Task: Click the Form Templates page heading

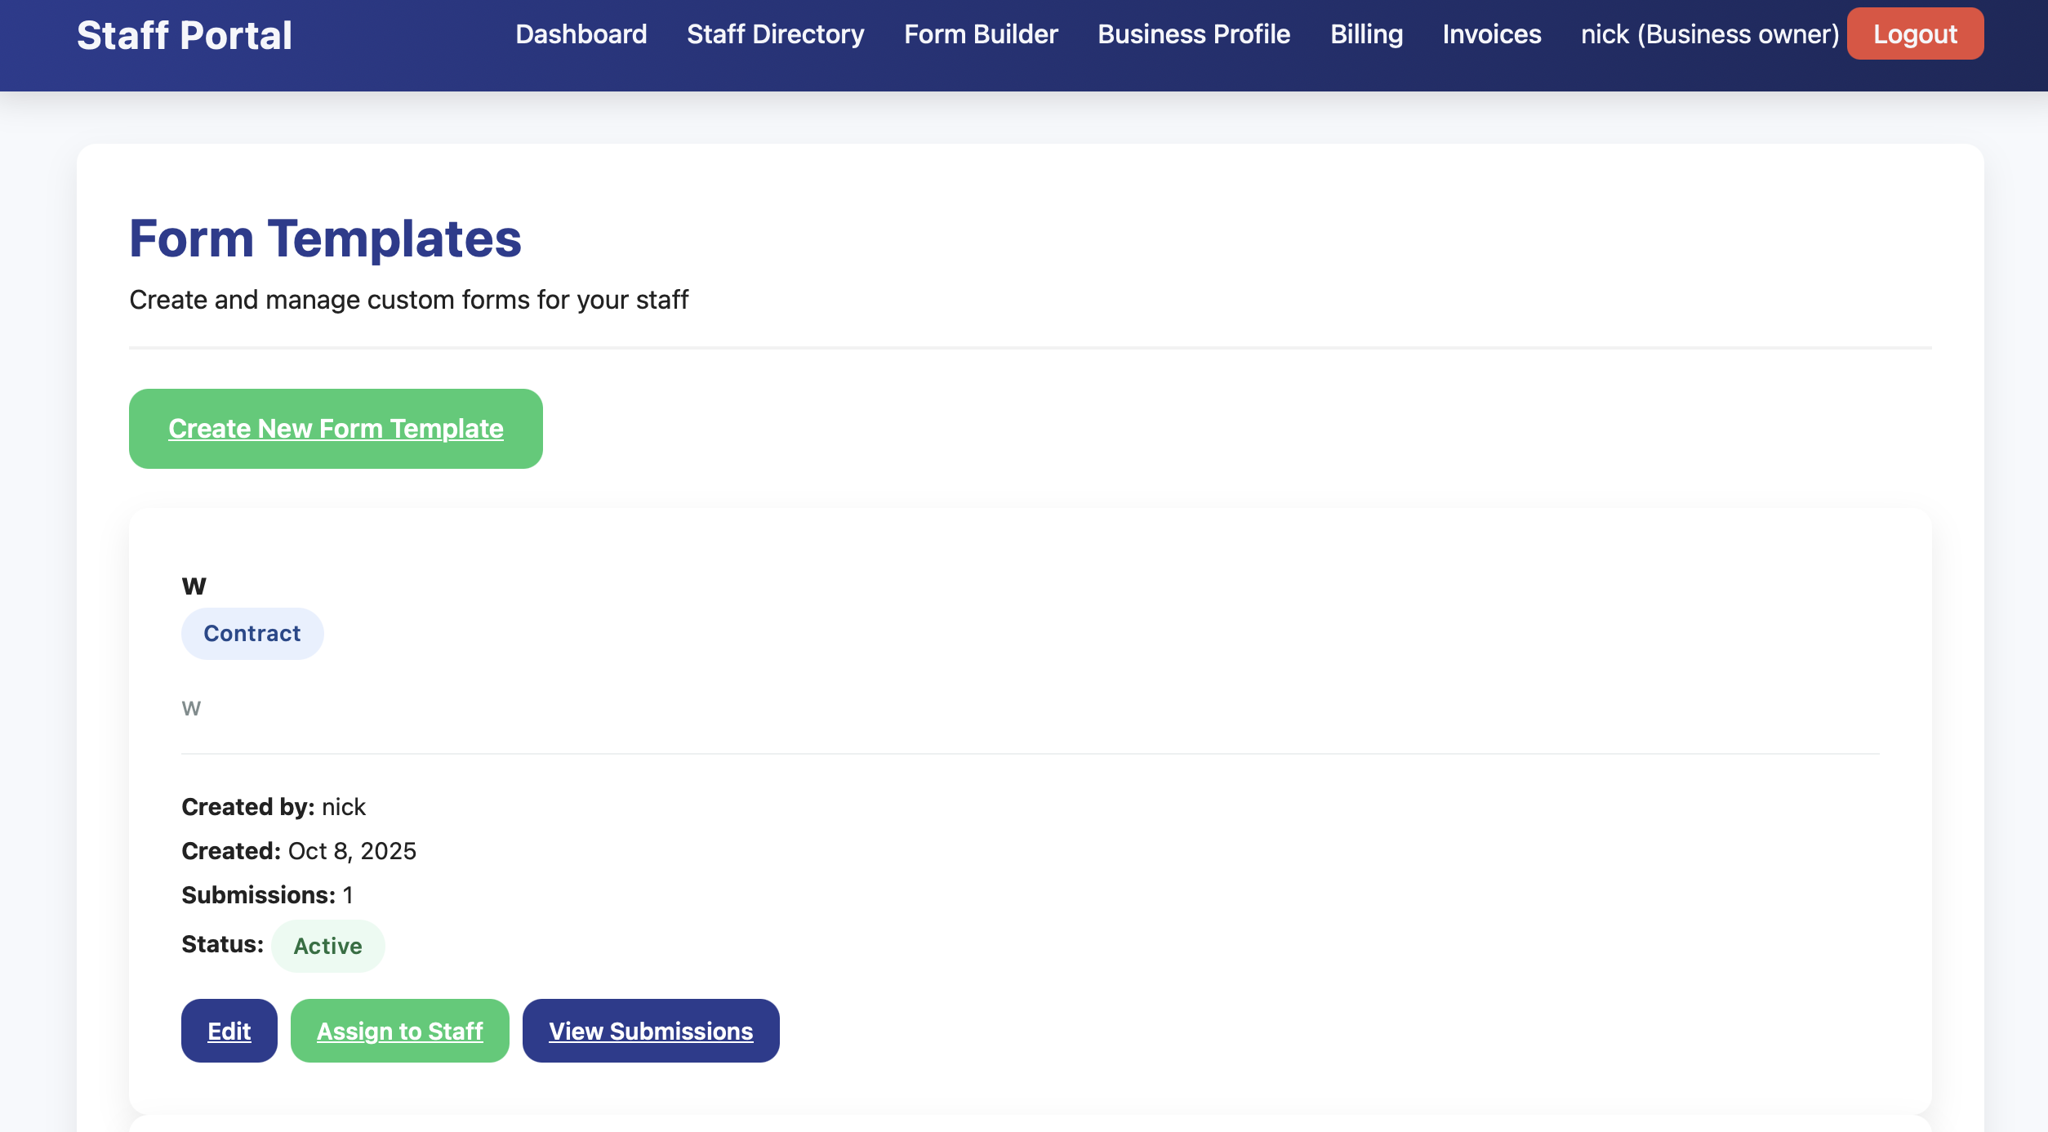Action: tap(325, 238)
